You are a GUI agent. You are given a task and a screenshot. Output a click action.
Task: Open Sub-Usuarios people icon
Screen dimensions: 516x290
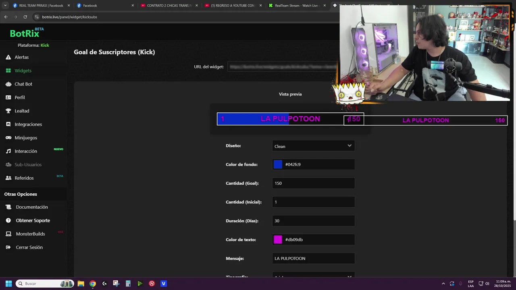[x=8, y=165]
